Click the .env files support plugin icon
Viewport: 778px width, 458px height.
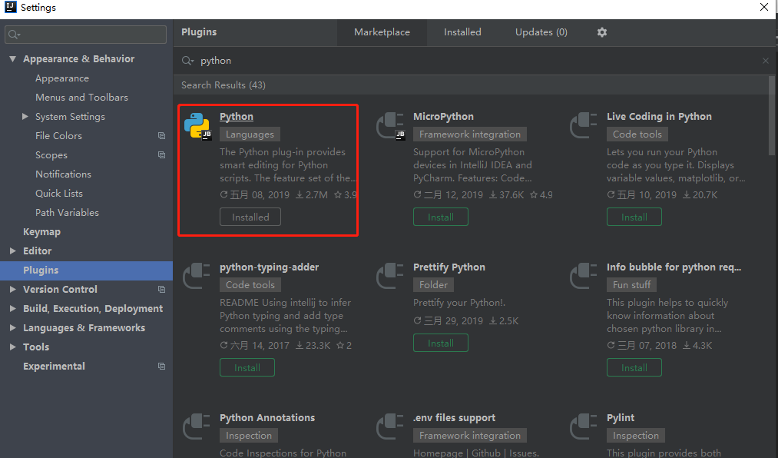coord(390,426)
